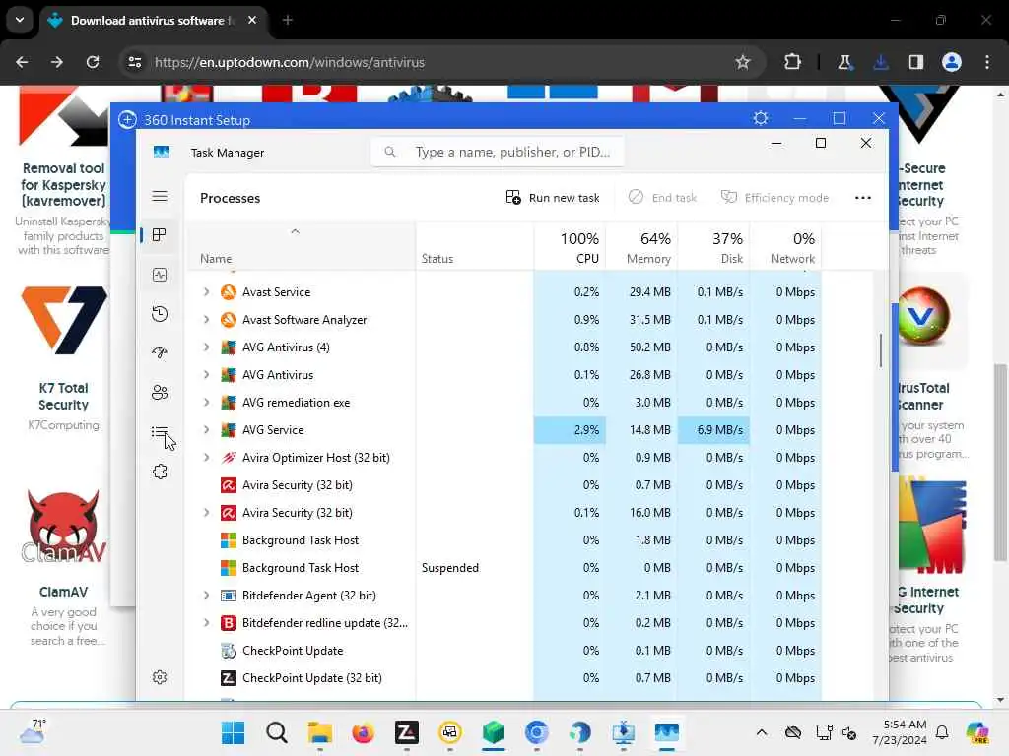Viewport: 1009px width, 756px height.
Task: Show hidden system tray icons chevron
Action: point(762,732)
